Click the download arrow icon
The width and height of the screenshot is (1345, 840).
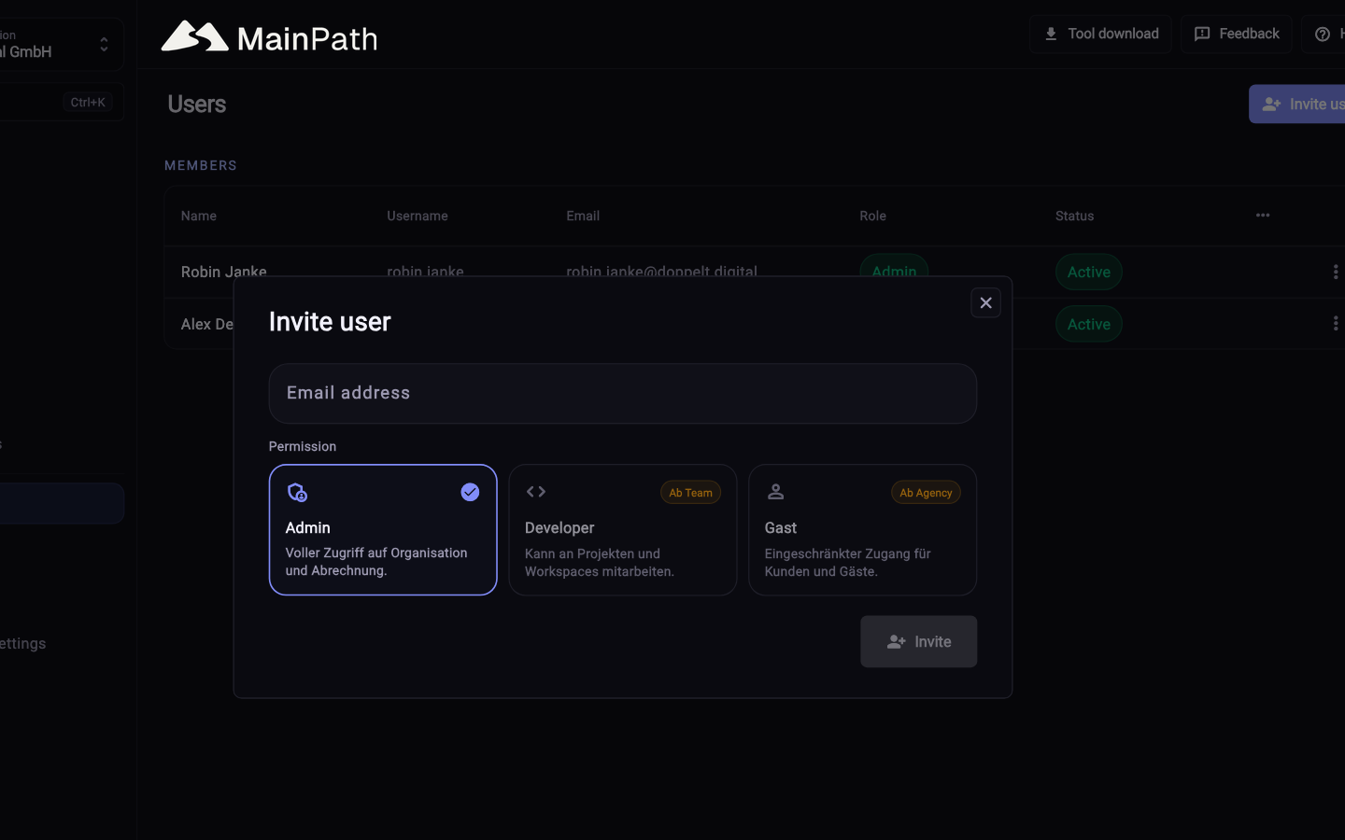pyautogui.click(x=1051, y=34)
